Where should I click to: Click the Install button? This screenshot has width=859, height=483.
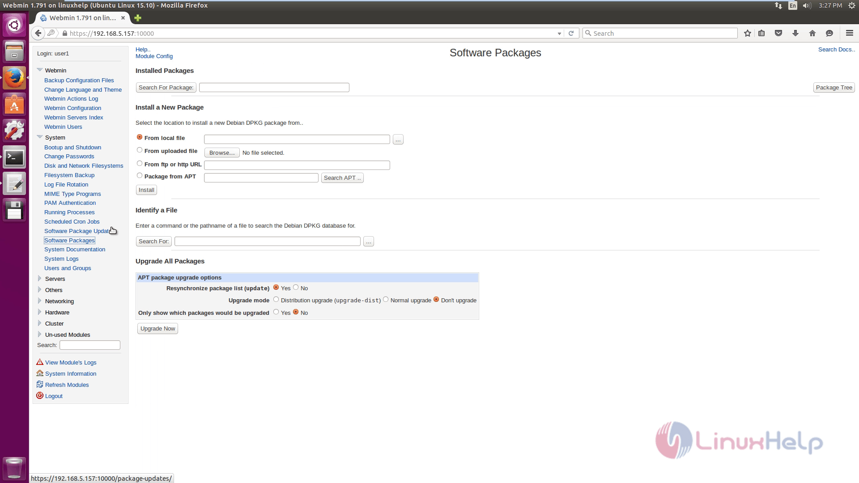[x=146, y=190]
